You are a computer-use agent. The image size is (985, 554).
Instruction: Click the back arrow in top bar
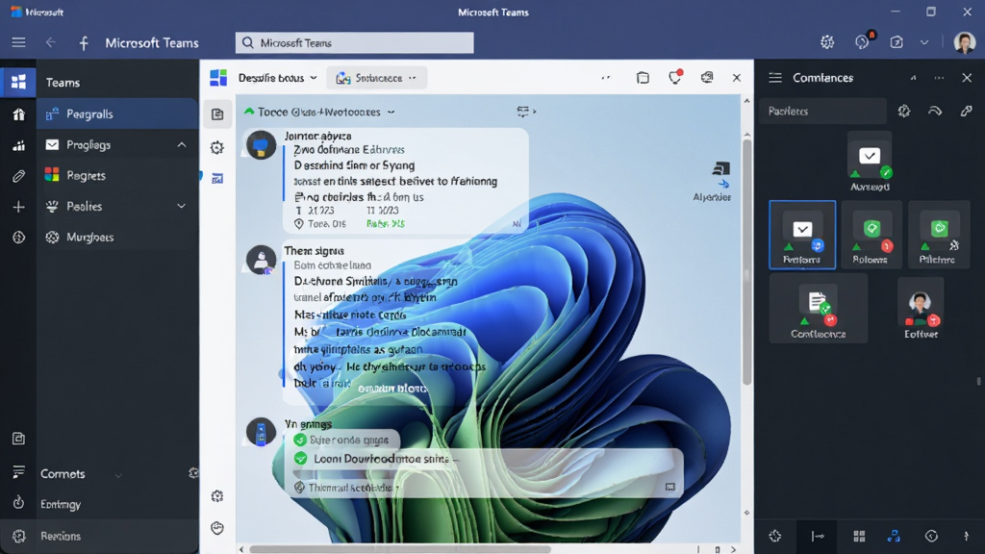click(x=50, y=42)
